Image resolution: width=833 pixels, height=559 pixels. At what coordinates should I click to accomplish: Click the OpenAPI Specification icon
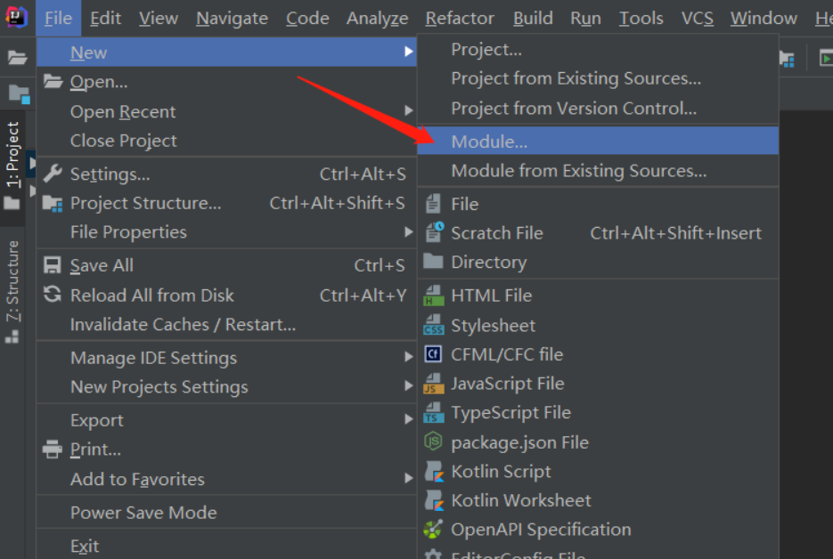(433, 529)
